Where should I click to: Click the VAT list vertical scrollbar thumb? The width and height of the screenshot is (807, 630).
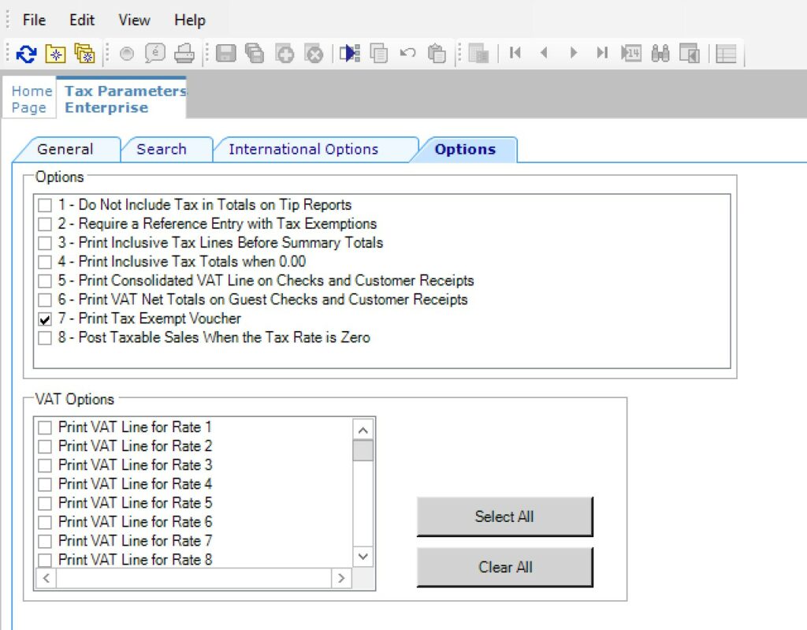pyautogui.click(x=363, y=451)
